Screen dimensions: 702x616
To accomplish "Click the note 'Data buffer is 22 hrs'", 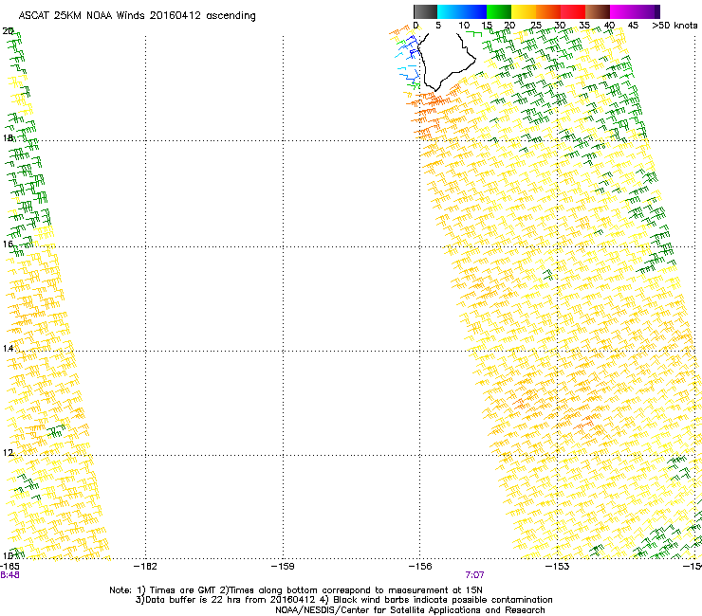I will 194,600.
